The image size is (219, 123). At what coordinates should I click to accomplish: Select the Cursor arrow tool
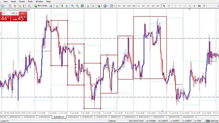pyautogui.click(x=164, y=6)
